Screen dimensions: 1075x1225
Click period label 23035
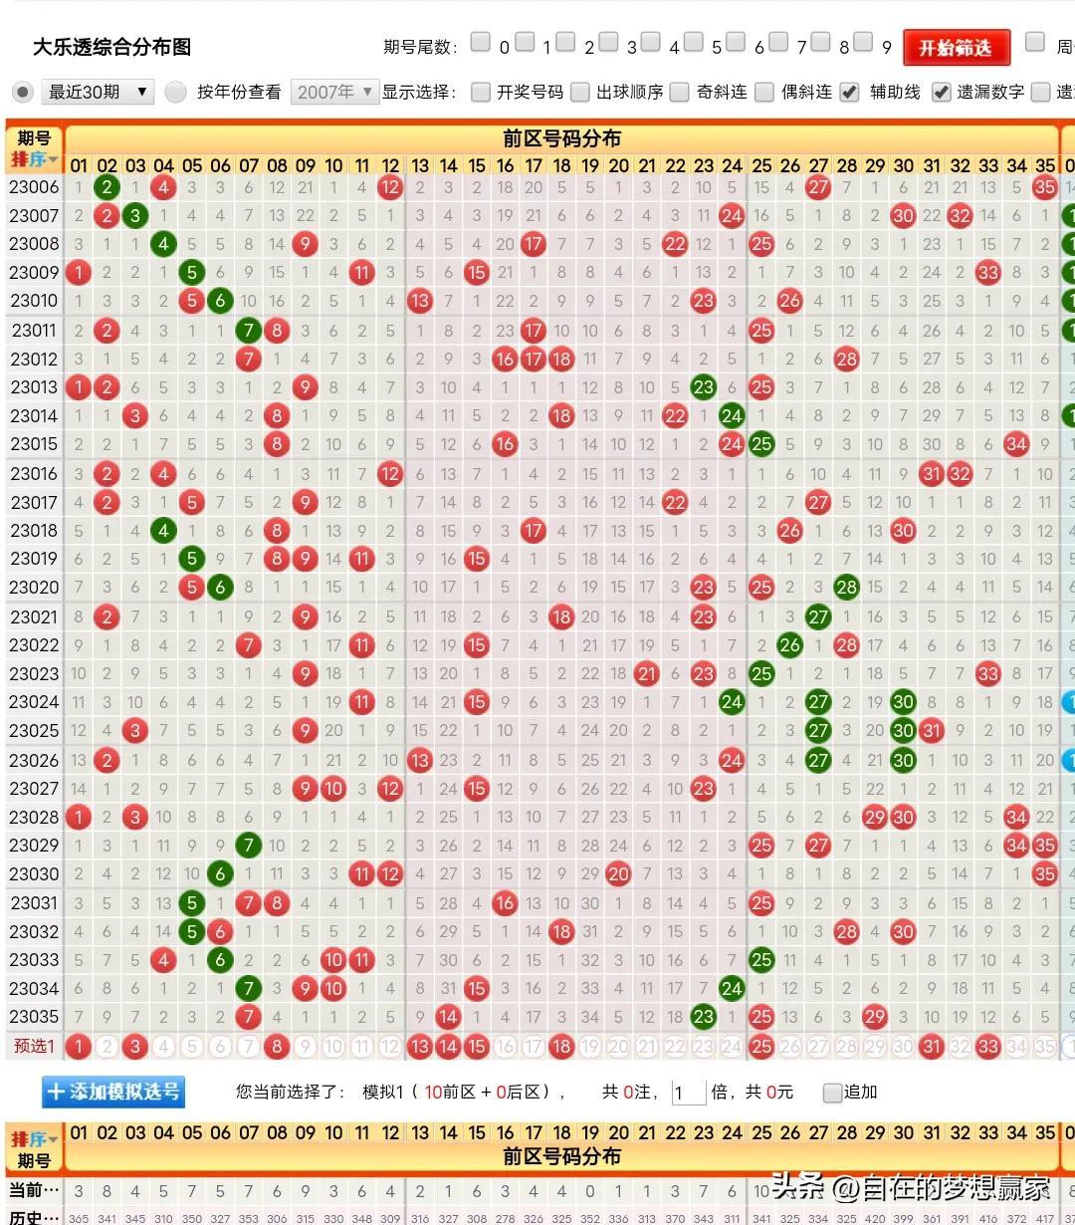point(34,1017)
